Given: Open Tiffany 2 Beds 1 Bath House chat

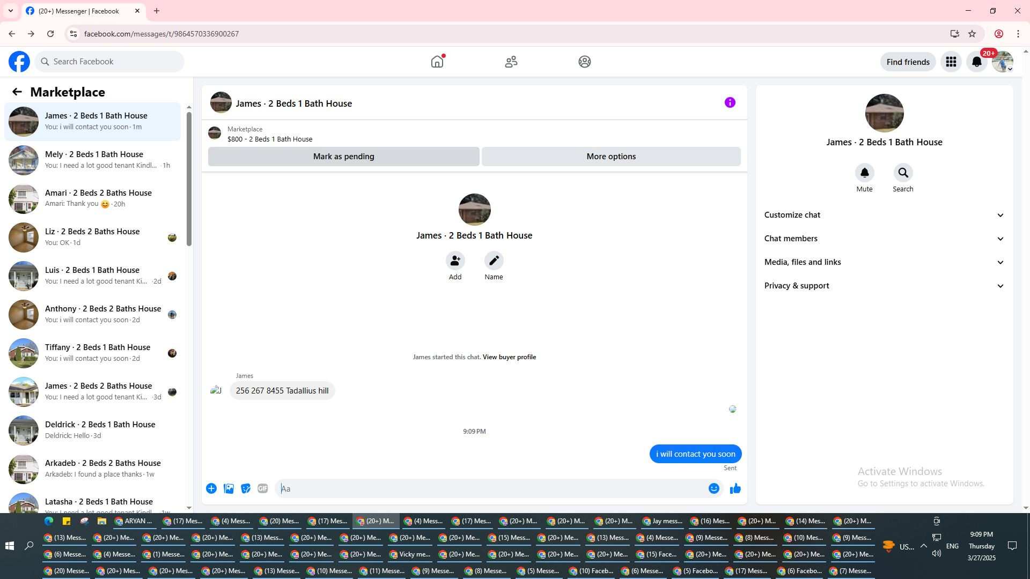Looking at the screenshot, I should click(x=92, y=353).
